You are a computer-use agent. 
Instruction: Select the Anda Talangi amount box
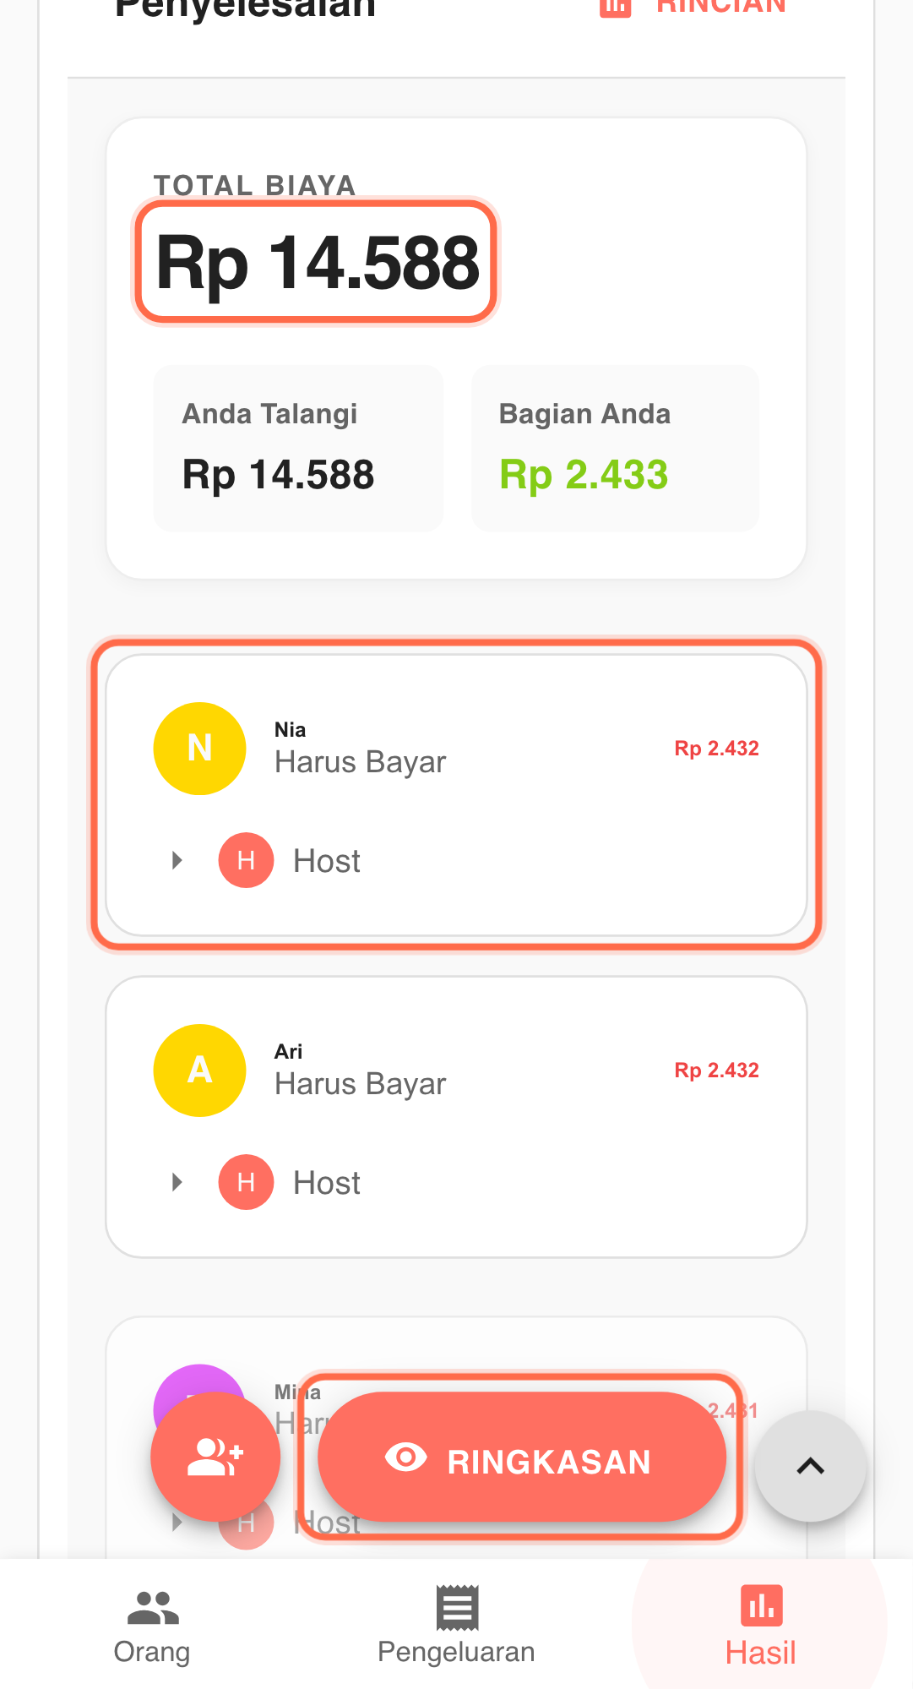298,449
